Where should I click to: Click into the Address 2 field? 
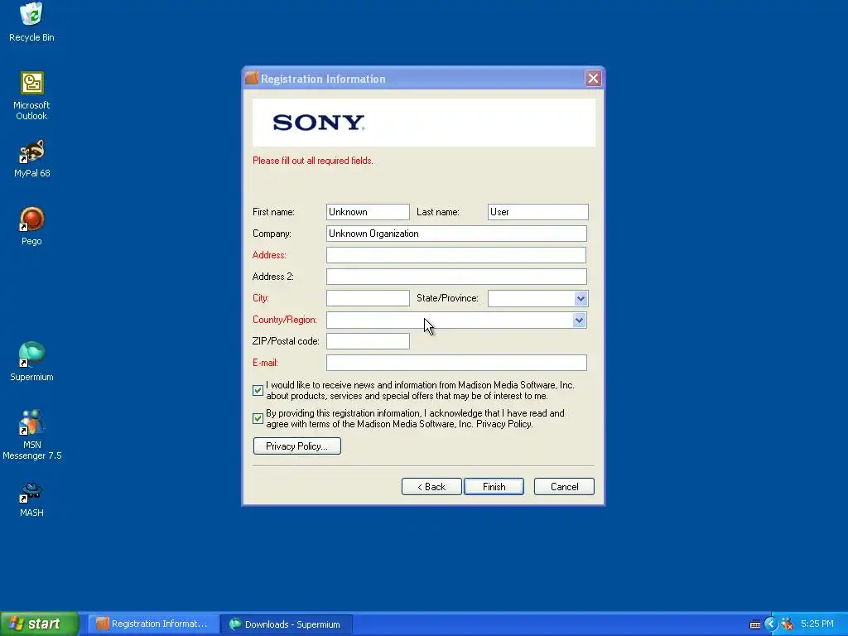coord(456,277)
